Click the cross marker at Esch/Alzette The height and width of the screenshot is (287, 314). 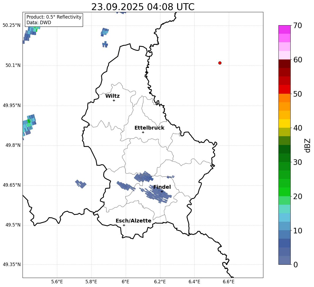pos(124,225)
